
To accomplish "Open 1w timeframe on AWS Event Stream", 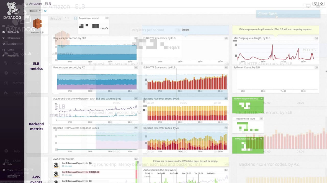I will 136,159.
